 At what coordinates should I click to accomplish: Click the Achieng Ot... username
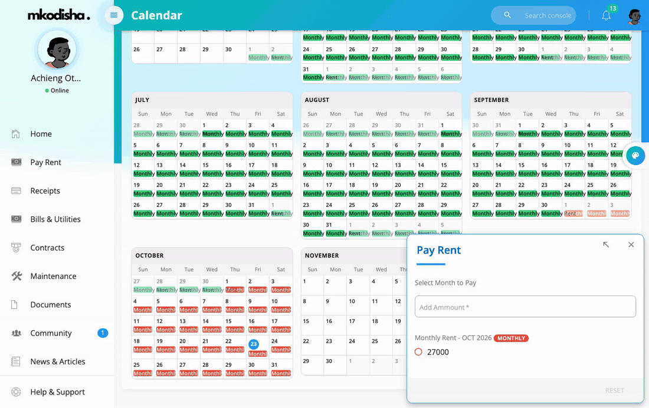[56, 78]
